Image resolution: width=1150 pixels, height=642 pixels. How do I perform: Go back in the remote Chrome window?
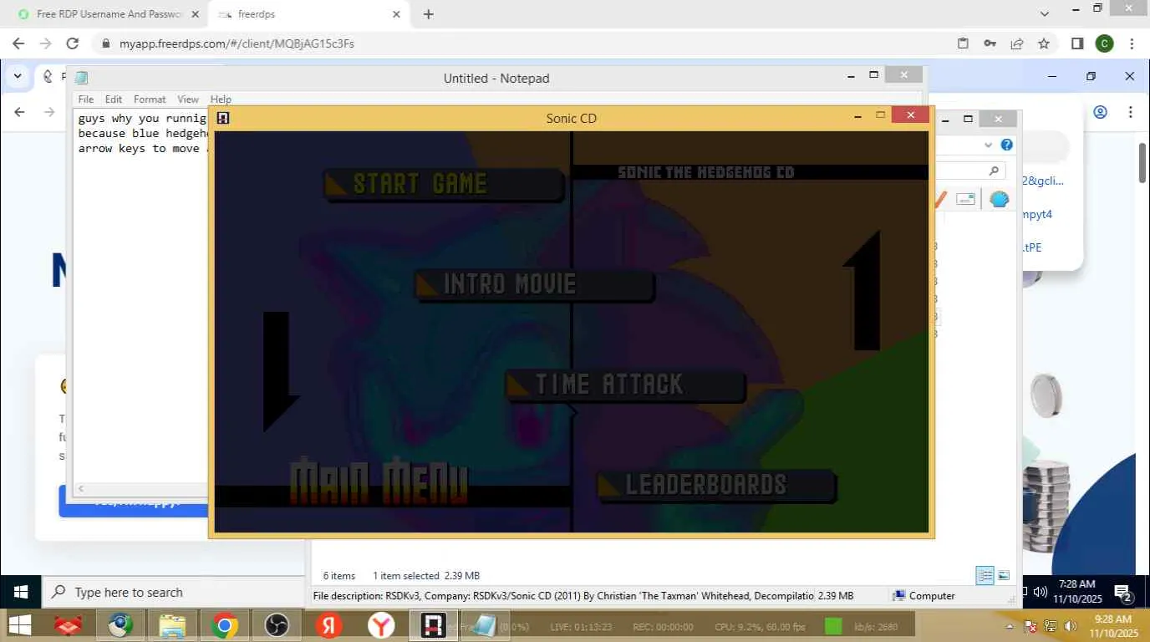[x=19, y=112]
